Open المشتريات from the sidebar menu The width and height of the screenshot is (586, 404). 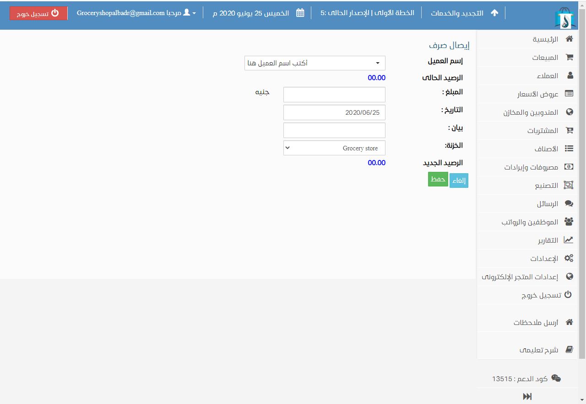pyautogui.click(x=543, y=131)
